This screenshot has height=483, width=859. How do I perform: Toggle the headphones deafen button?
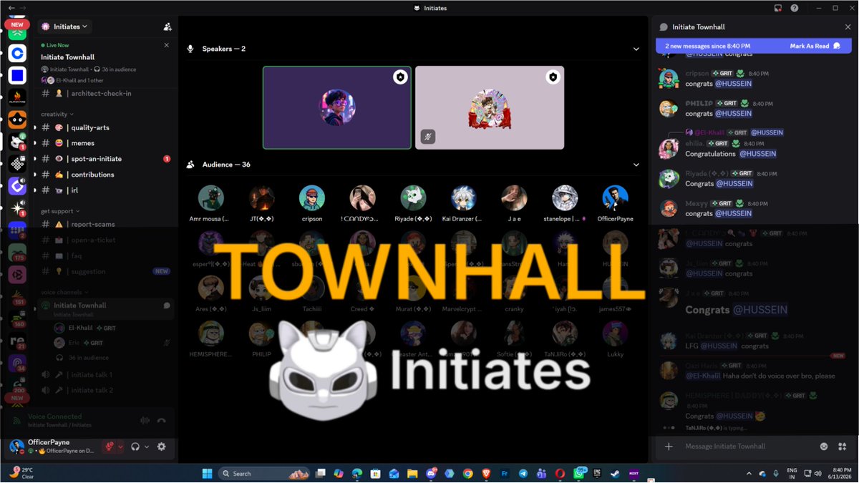coord(135,447)
